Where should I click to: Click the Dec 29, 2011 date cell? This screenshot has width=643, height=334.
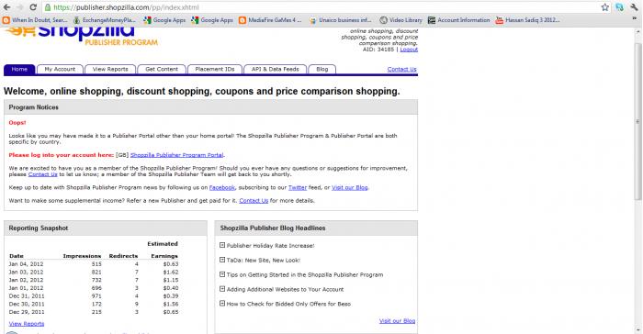point(27,312)
